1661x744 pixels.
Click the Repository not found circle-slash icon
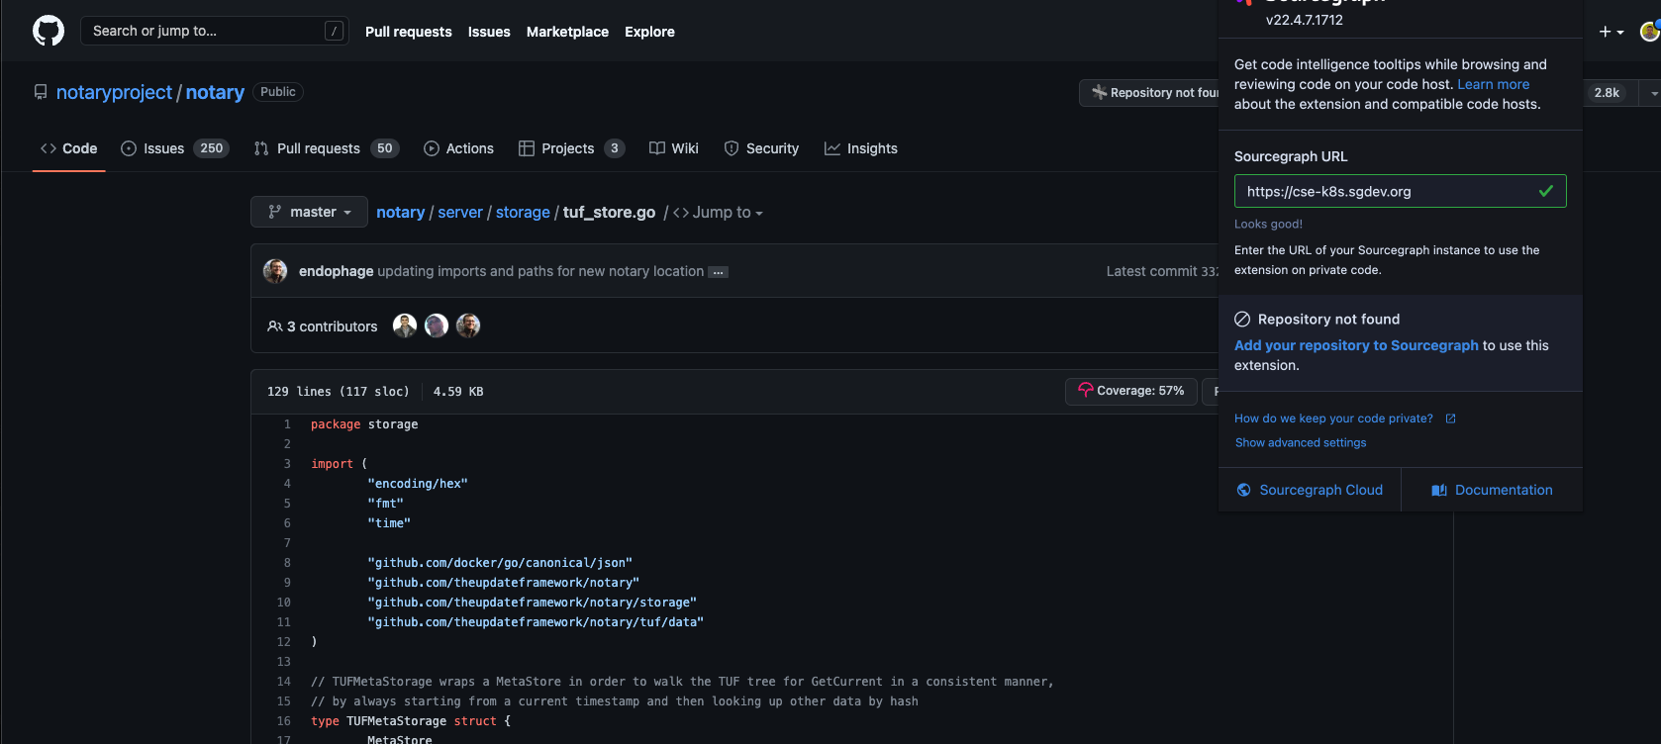[1242, 319]
